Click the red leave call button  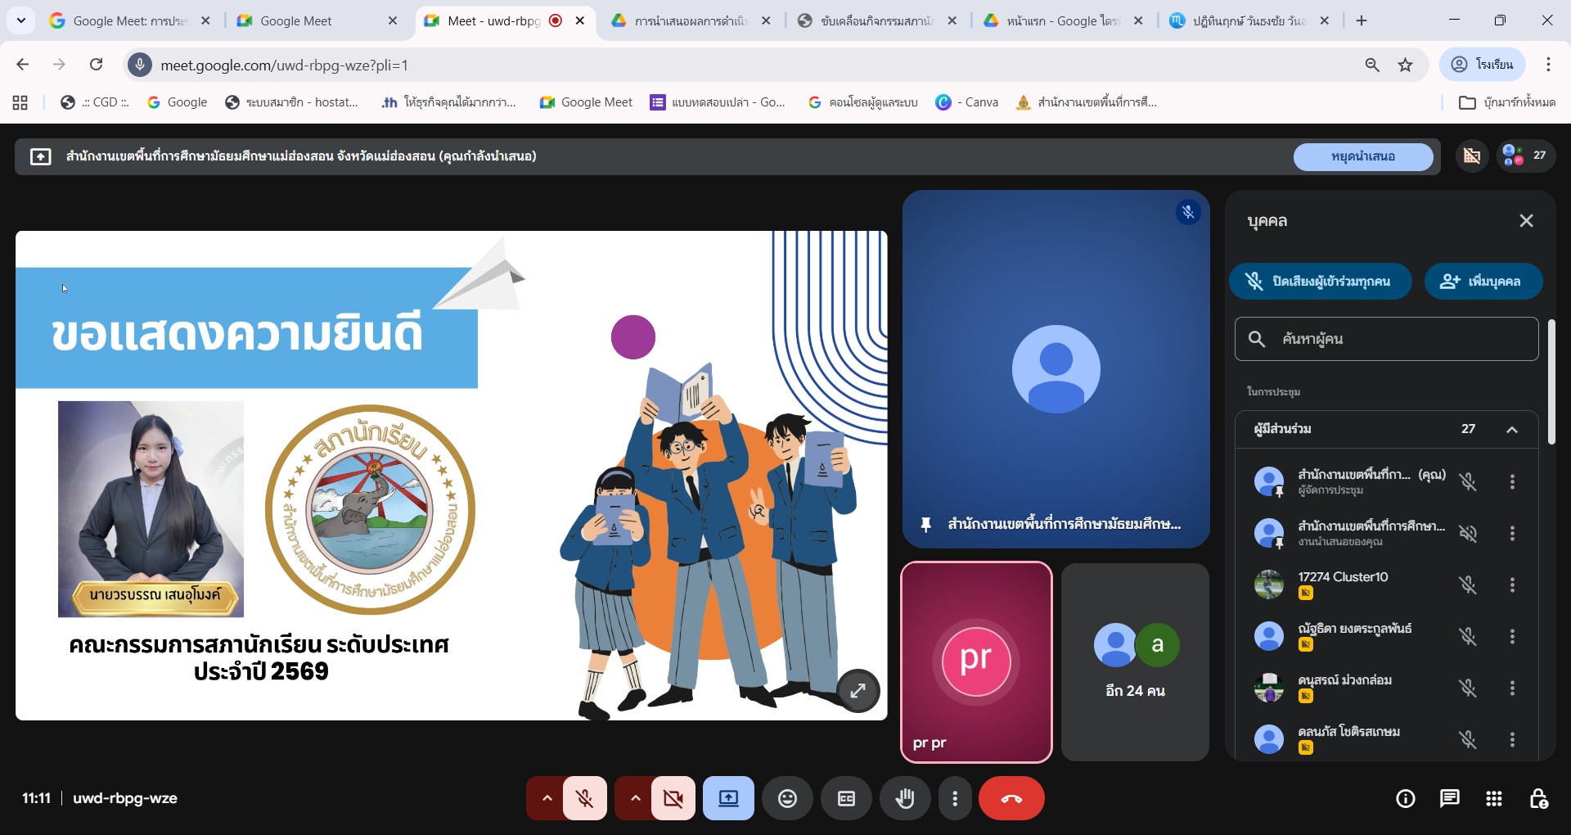point(1011,798)
